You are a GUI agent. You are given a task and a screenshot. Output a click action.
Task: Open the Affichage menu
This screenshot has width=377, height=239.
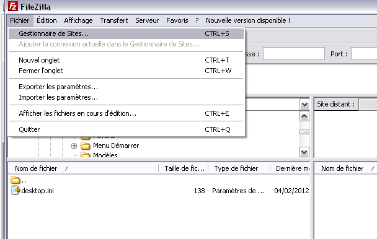tap(78, 20)
